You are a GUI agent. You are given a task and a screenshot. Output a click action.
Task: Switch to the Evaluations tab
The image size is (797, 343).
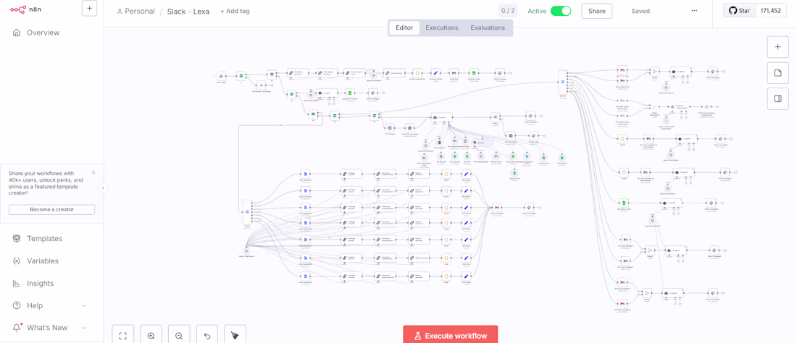(x=488, y=28)
